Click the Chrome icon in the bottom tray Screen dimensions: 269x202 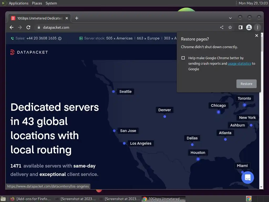249,199
